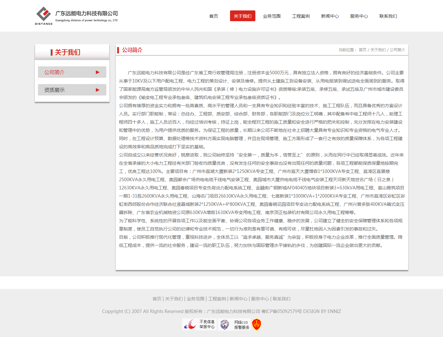Select 公司简介 in the sidebar
This screenshot has width=443, height=337.
(54, 72)
